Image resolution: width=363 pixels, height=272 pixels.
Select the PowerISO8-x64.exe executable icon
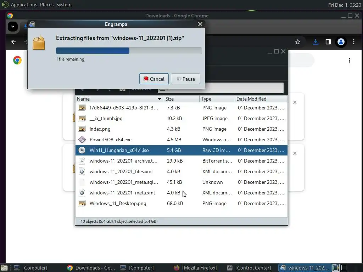click(82, 140)
